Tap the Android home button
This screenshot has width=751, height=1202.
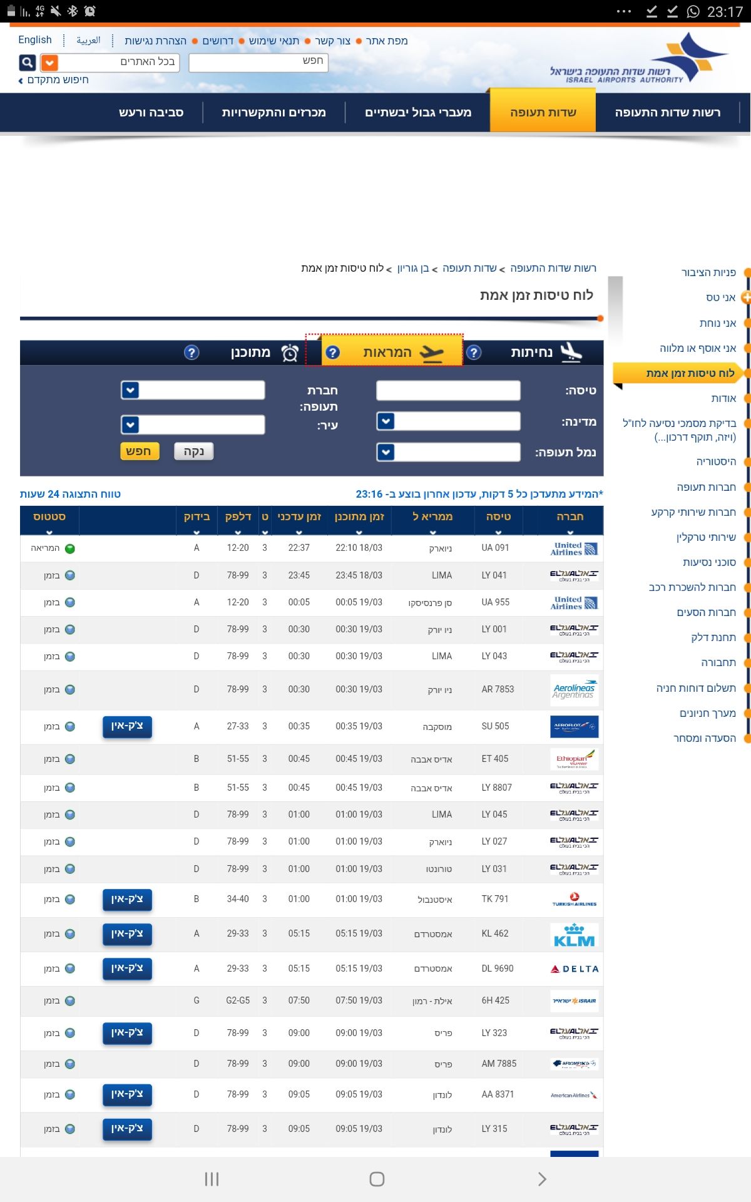tap(377, 1179)
